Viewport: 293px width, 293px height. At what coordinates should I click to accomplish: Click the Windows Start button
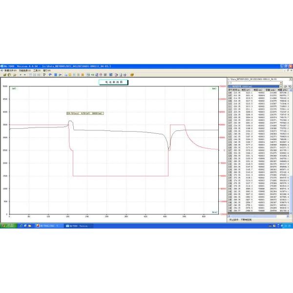tap(7, 225)
